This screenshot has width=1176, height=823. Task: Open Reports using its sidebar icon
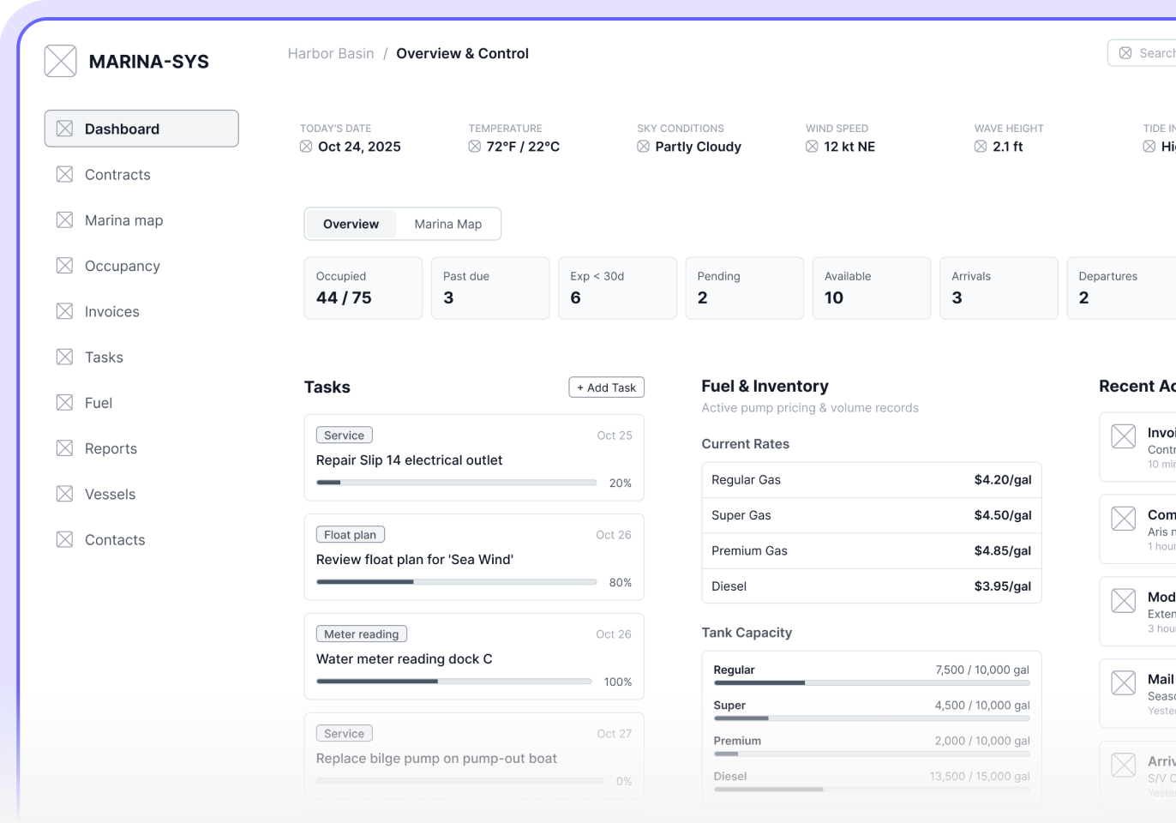[64, 448]
